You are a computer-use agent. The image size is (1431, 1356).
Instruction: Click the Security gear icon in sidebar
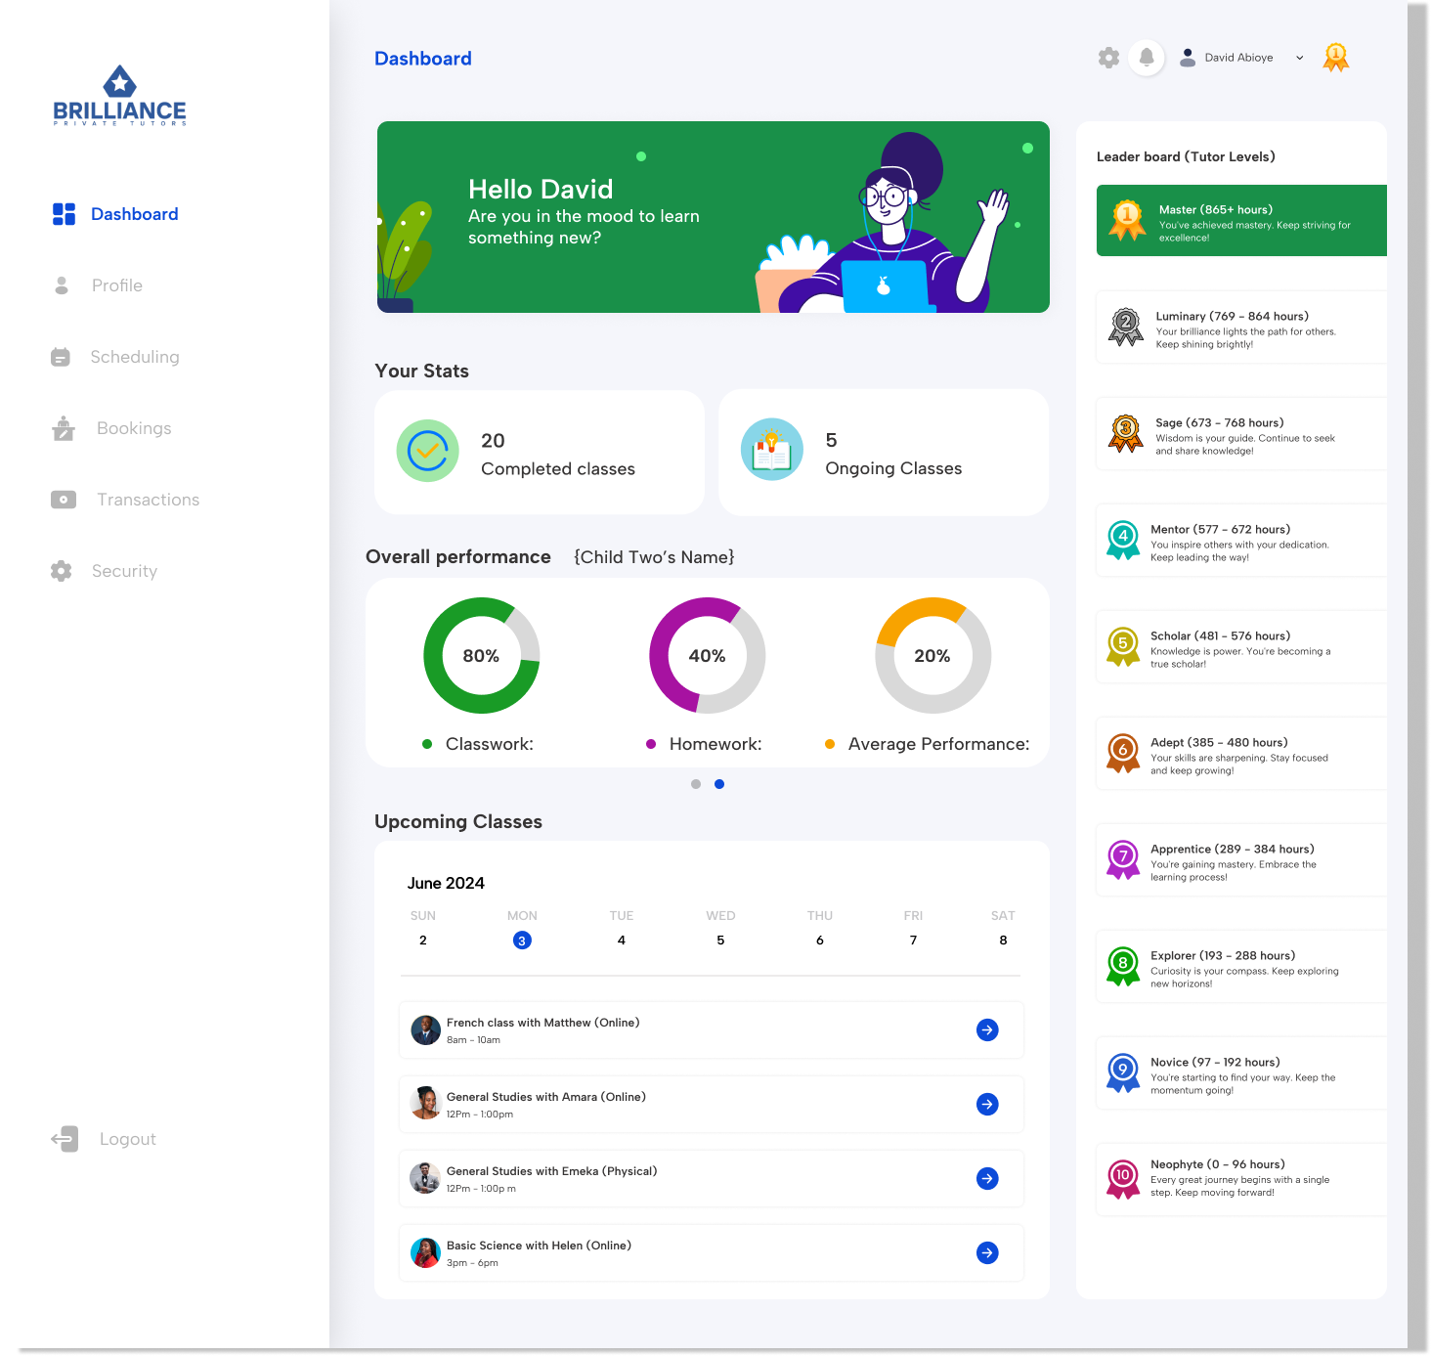(62, 571)
